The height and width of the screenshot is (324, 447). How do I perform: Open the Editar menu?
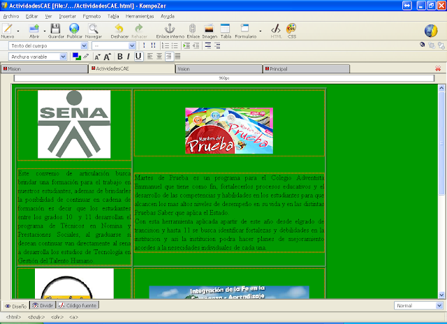(31, 16)
